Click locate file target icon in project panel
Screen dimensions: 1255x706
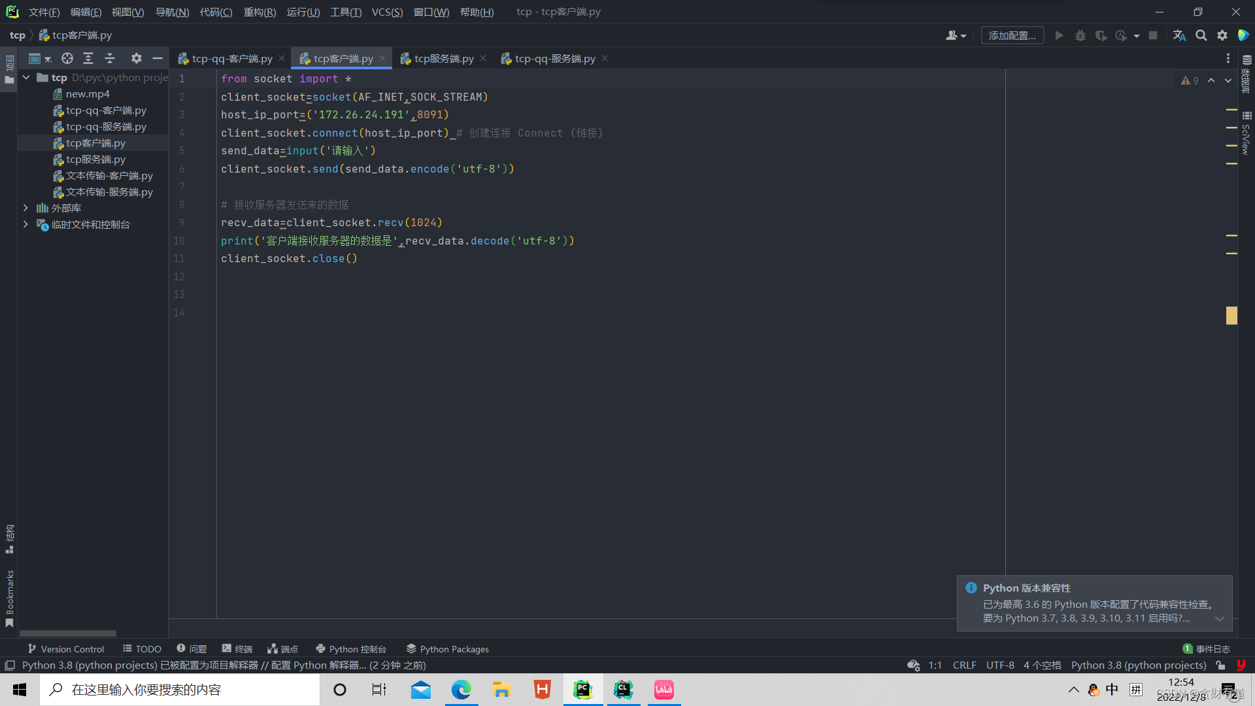(x=67, y=58)
